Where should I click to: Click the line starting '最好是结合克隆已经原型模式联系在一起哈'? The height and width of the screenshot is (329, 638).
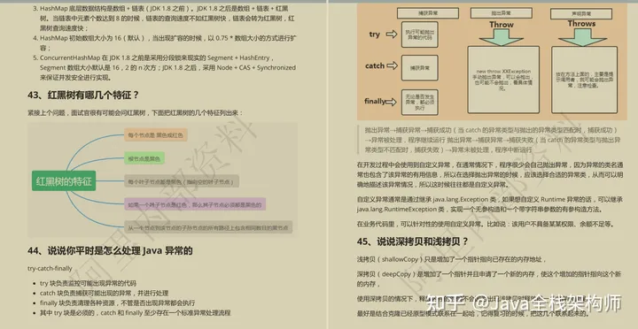pos(473,314)
